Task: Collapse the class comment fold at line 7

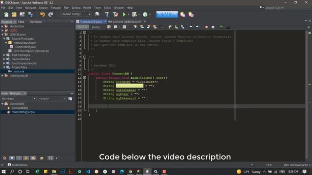Action: [x=85, y=57]
